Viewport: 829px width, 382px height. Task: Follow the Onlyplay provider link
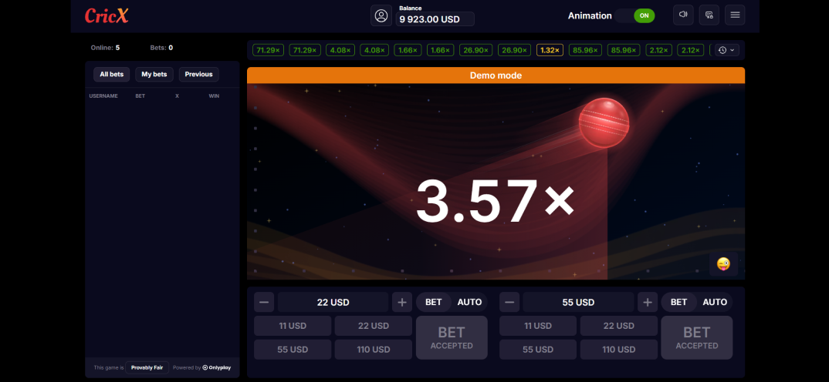click(x=217, y=368)
